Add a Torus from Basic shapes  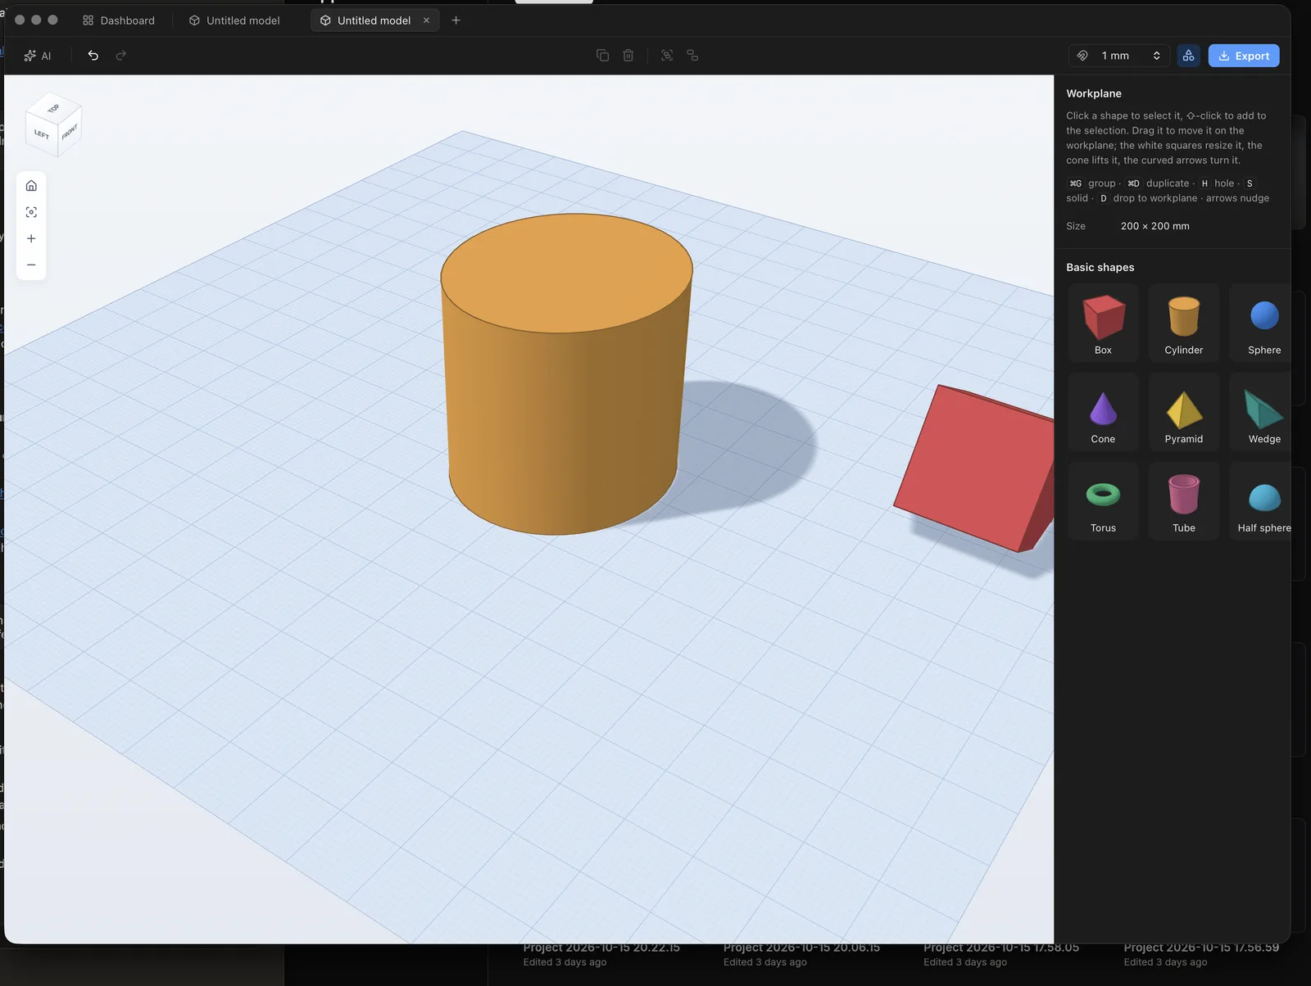click(x=1103, y=501)
